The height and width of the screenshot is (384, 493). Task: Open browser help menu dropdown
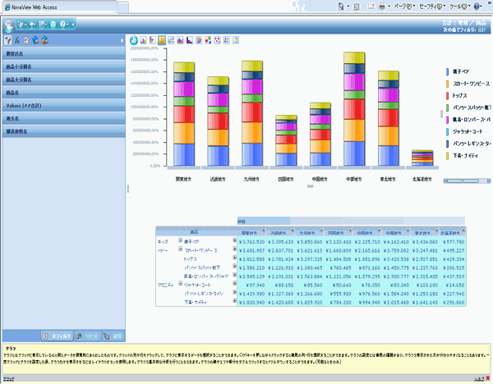[x=481, y=7]
